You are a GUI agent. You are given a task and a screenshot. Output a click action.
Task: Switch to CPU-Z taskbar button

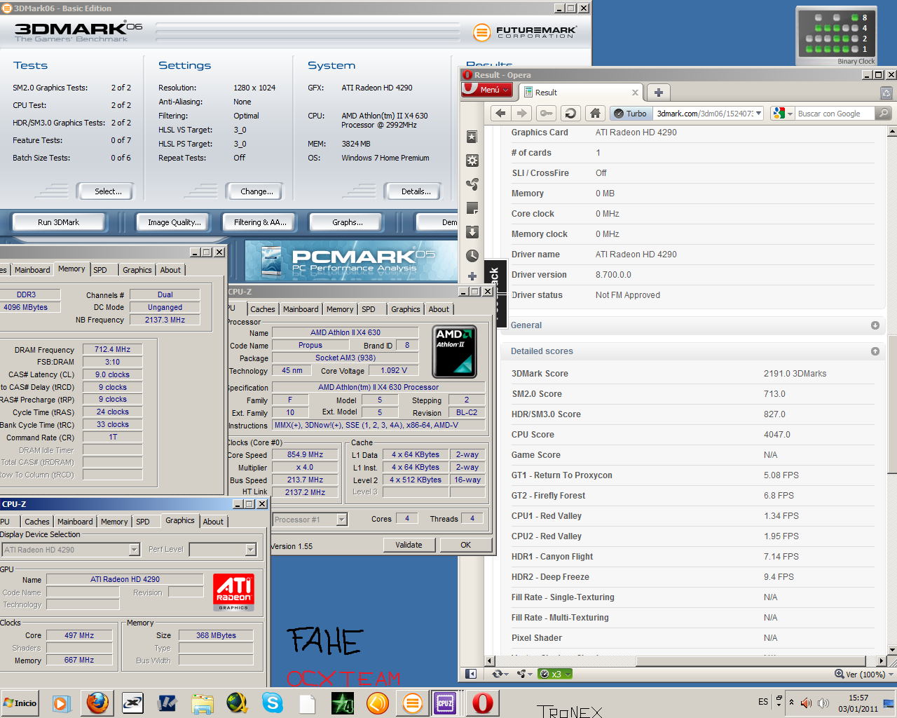[445, 703]
